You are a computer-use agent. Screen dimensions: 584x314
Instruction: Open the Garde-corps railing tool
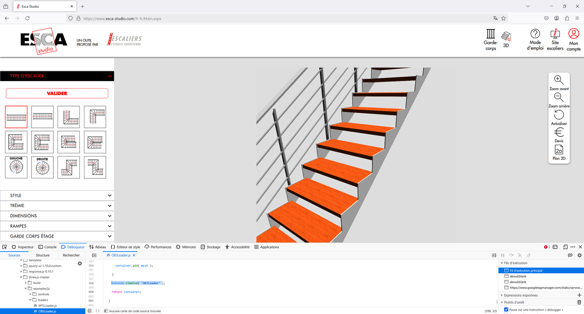click(490, 39)
